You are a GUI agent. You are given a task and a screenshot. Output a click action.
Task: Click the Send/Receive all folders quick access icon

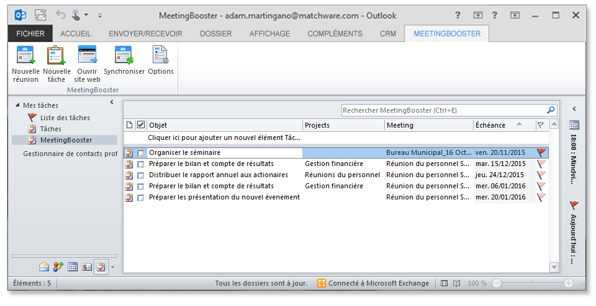tap(41, 15)
